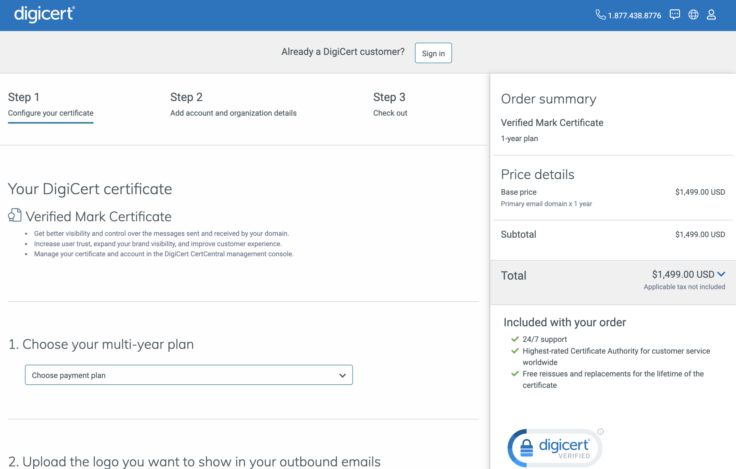Call the 1.877.438.8776 phone number link
The image size is (736, 469).
(634, 15)
